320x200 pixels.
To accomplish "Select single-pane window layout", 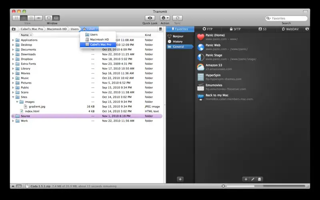I will pos(49,18).
